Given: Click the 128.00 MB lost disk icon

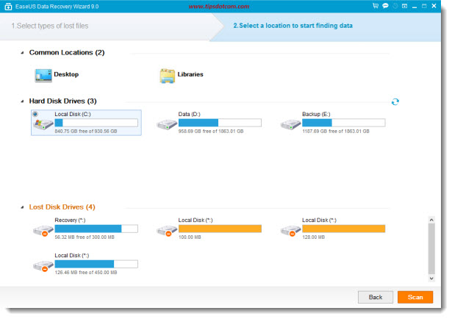Looking at the screenshot, I should [x=290, y=231].
